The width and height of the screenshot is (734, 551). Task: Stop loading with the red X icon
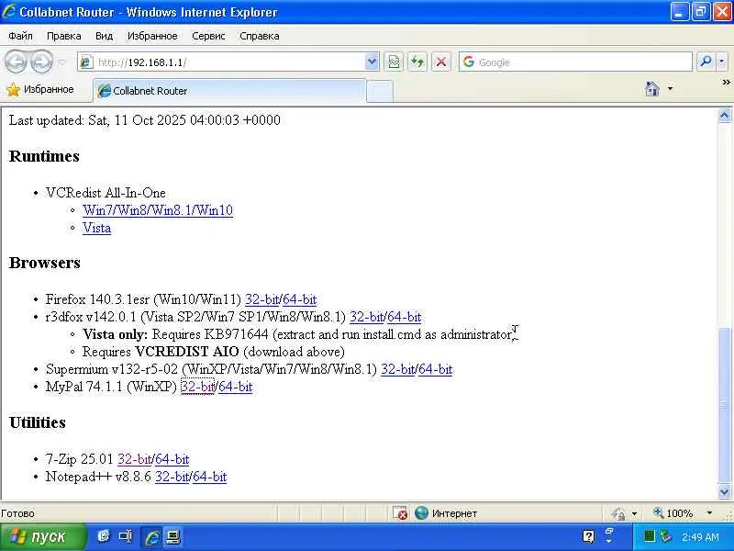pos(441,62)
